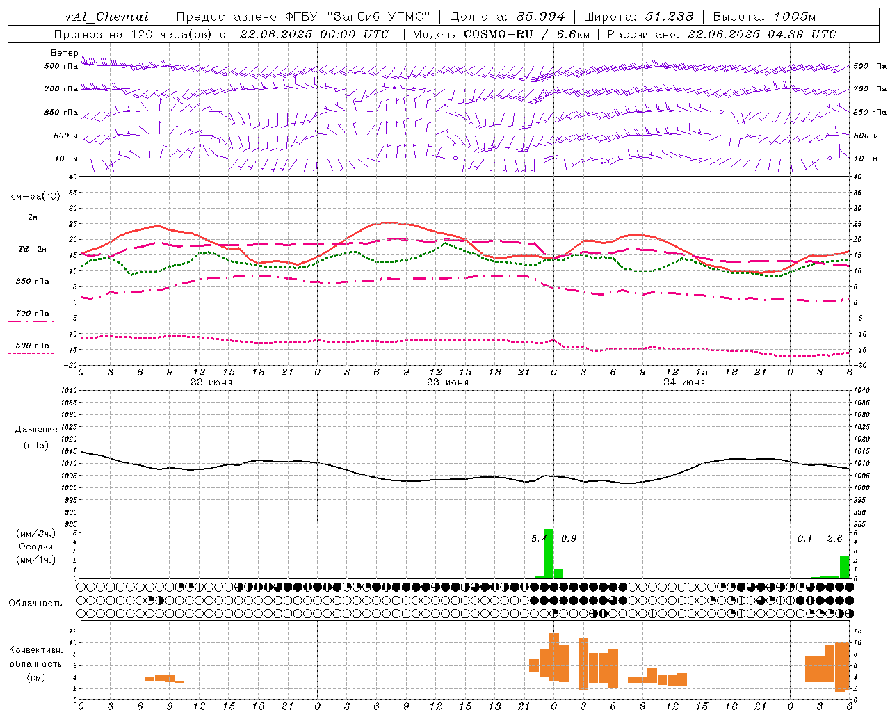Click the tallest green precipitation bar

pos(549,554)
